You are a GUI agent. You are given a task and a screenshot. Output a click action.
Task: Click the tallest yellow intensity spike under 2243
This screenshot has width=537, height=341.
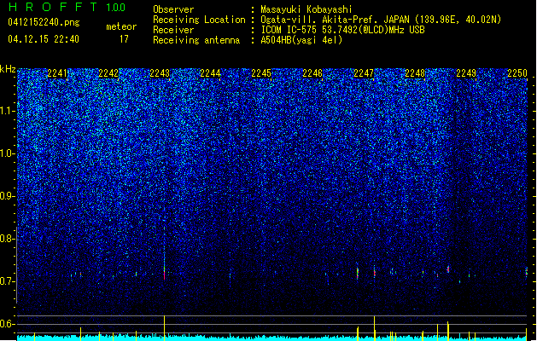tap(165, 327)
